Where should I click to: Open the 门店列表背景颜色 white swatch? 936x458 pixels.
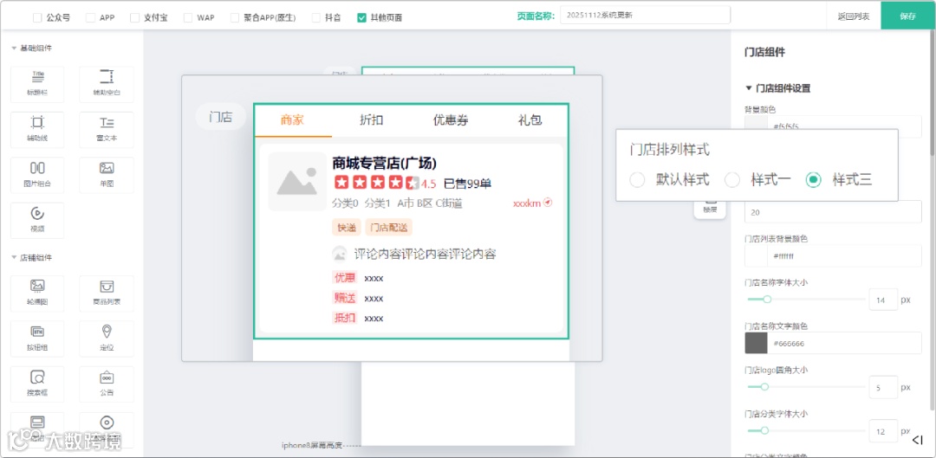(x=756, y=255)
